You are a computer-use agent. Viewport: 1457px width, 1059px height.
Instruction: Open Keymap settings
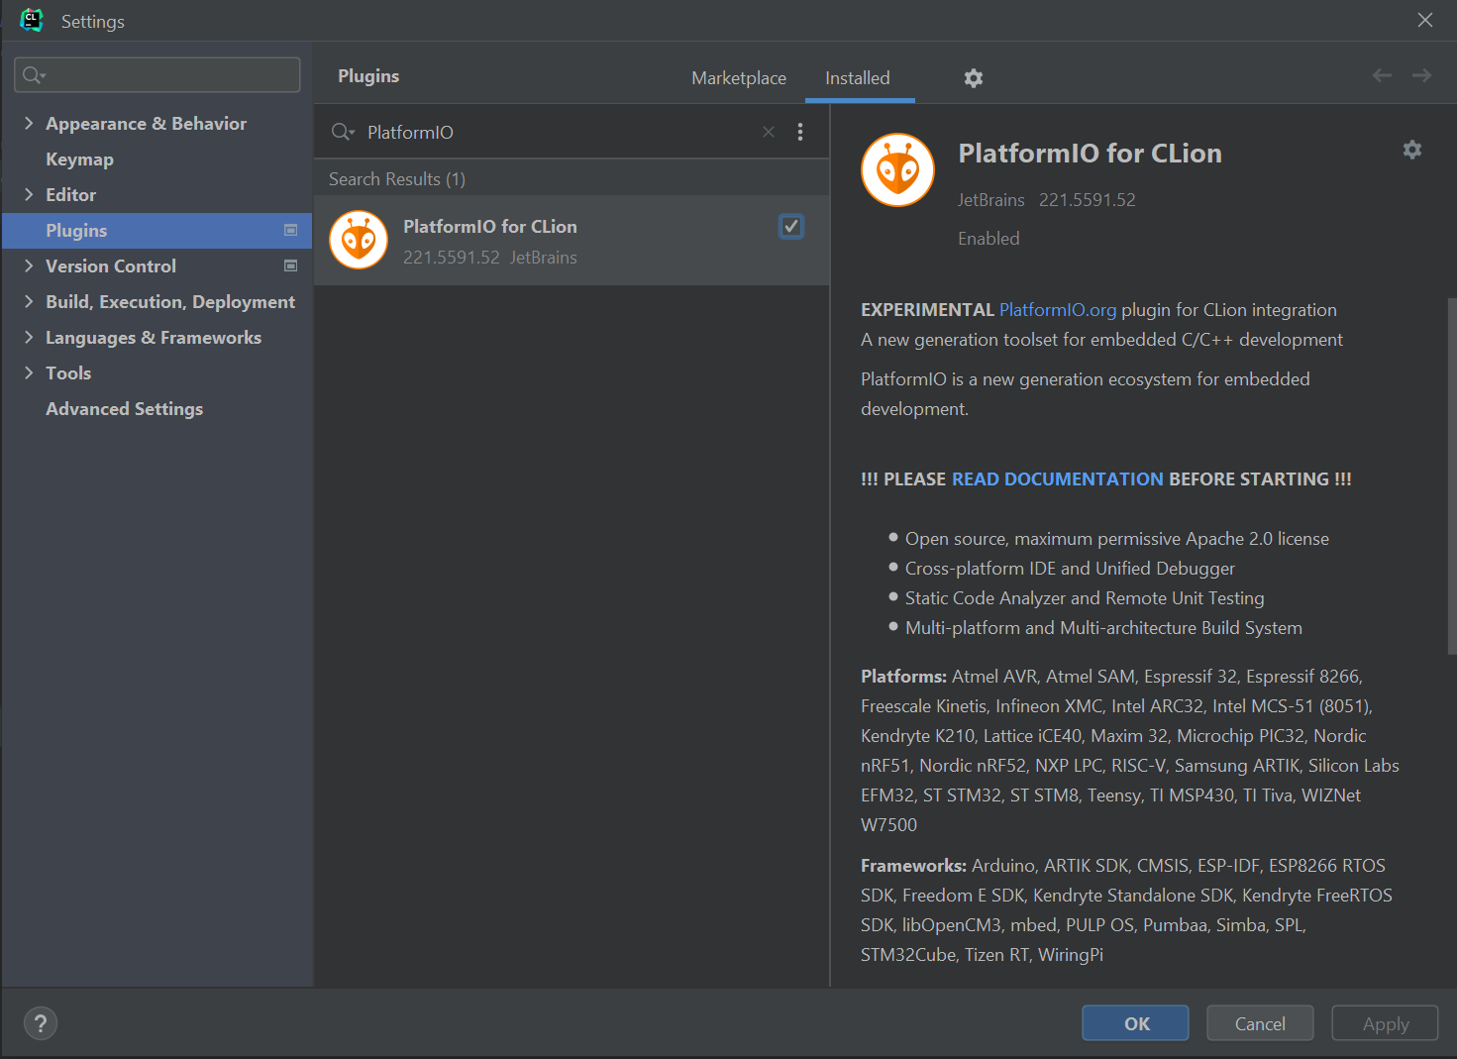pos(79,159)
